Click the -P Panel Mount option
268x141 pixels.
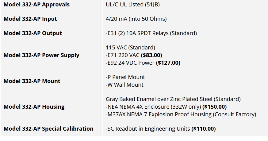(x=125, y=77)
